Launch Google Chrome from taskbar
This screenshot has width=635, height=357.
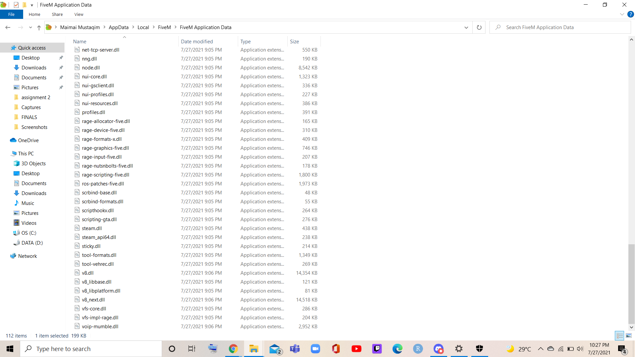(233, 349)
